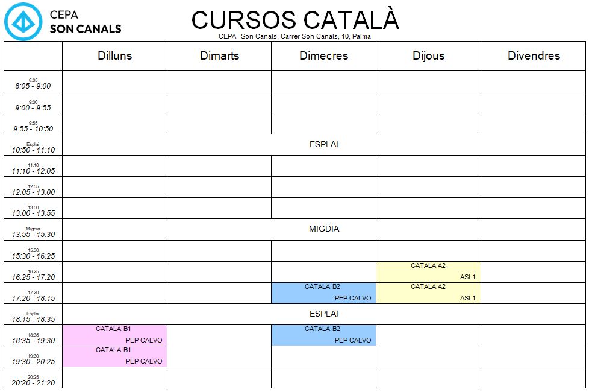592x392 pixels.
Task: Click the yellow CATALA A2 cell at 16:25
Action: (429, 272)
